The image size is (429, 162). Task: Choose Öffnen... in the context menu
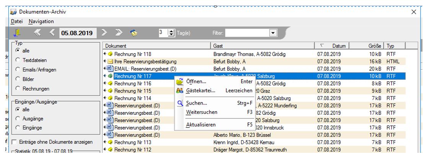(x=215, y=81)
